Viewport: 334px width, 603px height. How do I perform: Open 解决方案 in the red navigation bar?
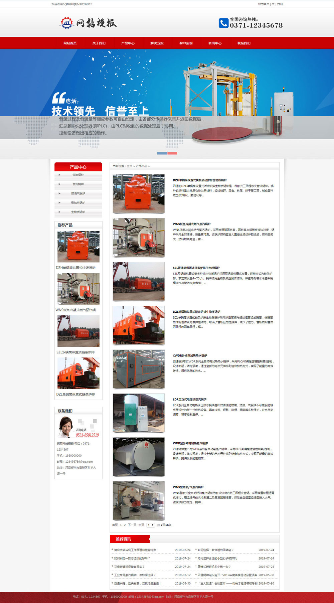pyautogui.click(x=157, y=43)
